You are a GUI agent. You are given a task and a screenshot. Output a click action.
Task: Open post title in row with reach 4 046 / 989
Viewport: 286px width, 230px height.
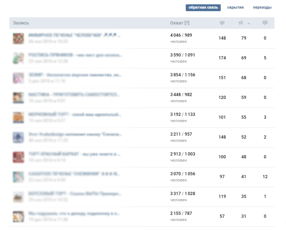pyautogui.click(x=74, y=35)
